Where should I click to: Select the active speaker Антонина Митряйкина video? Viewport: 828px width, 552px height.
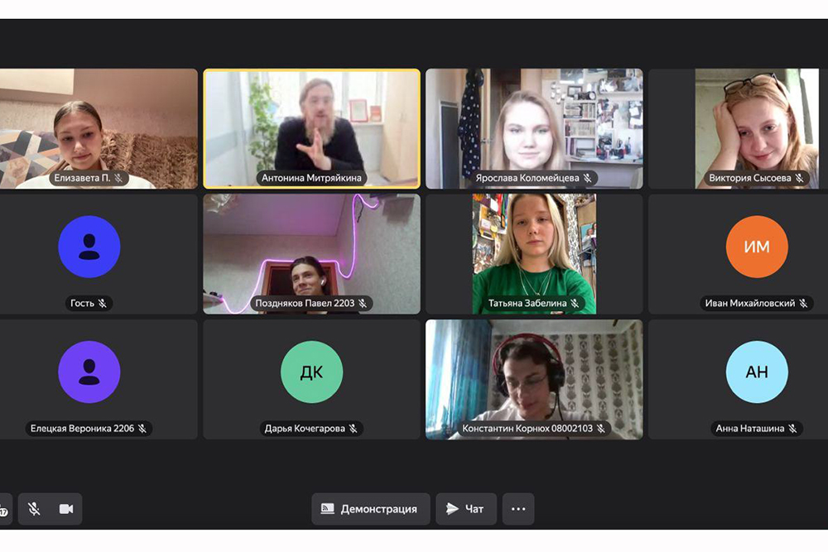[x=311, y=128]
